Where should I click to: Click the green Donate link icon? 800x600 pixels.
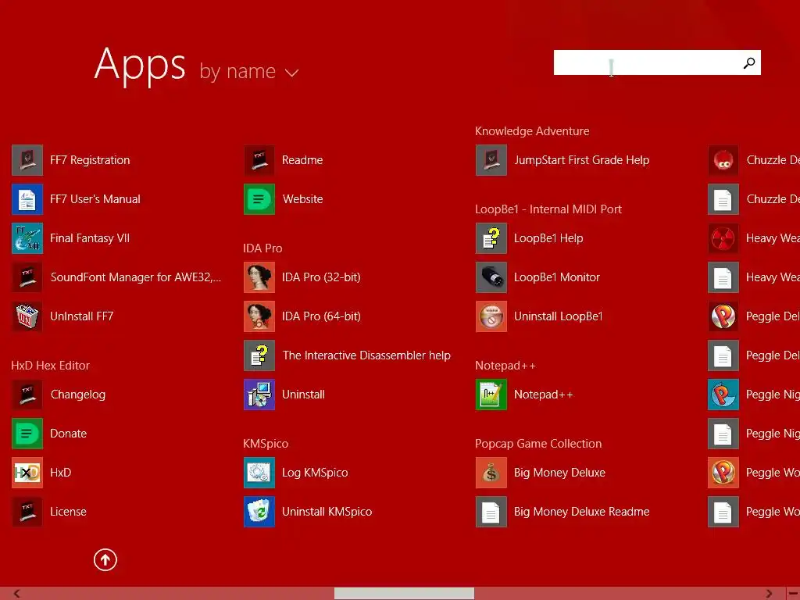(27, 434)
